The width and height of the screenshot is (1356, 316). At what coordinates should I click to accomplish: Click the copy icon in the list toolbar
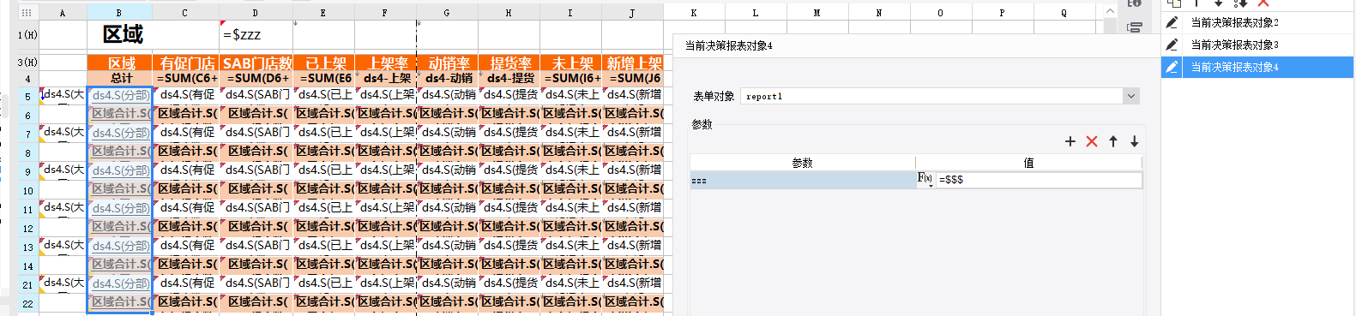click(1174, 3)
